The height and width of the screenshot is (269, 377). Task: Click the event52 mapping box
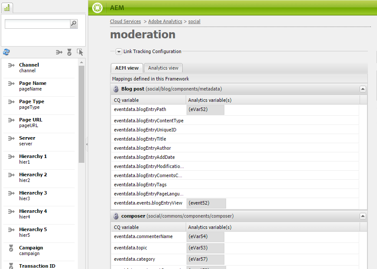pyautogui.click(x=206, y=203)
